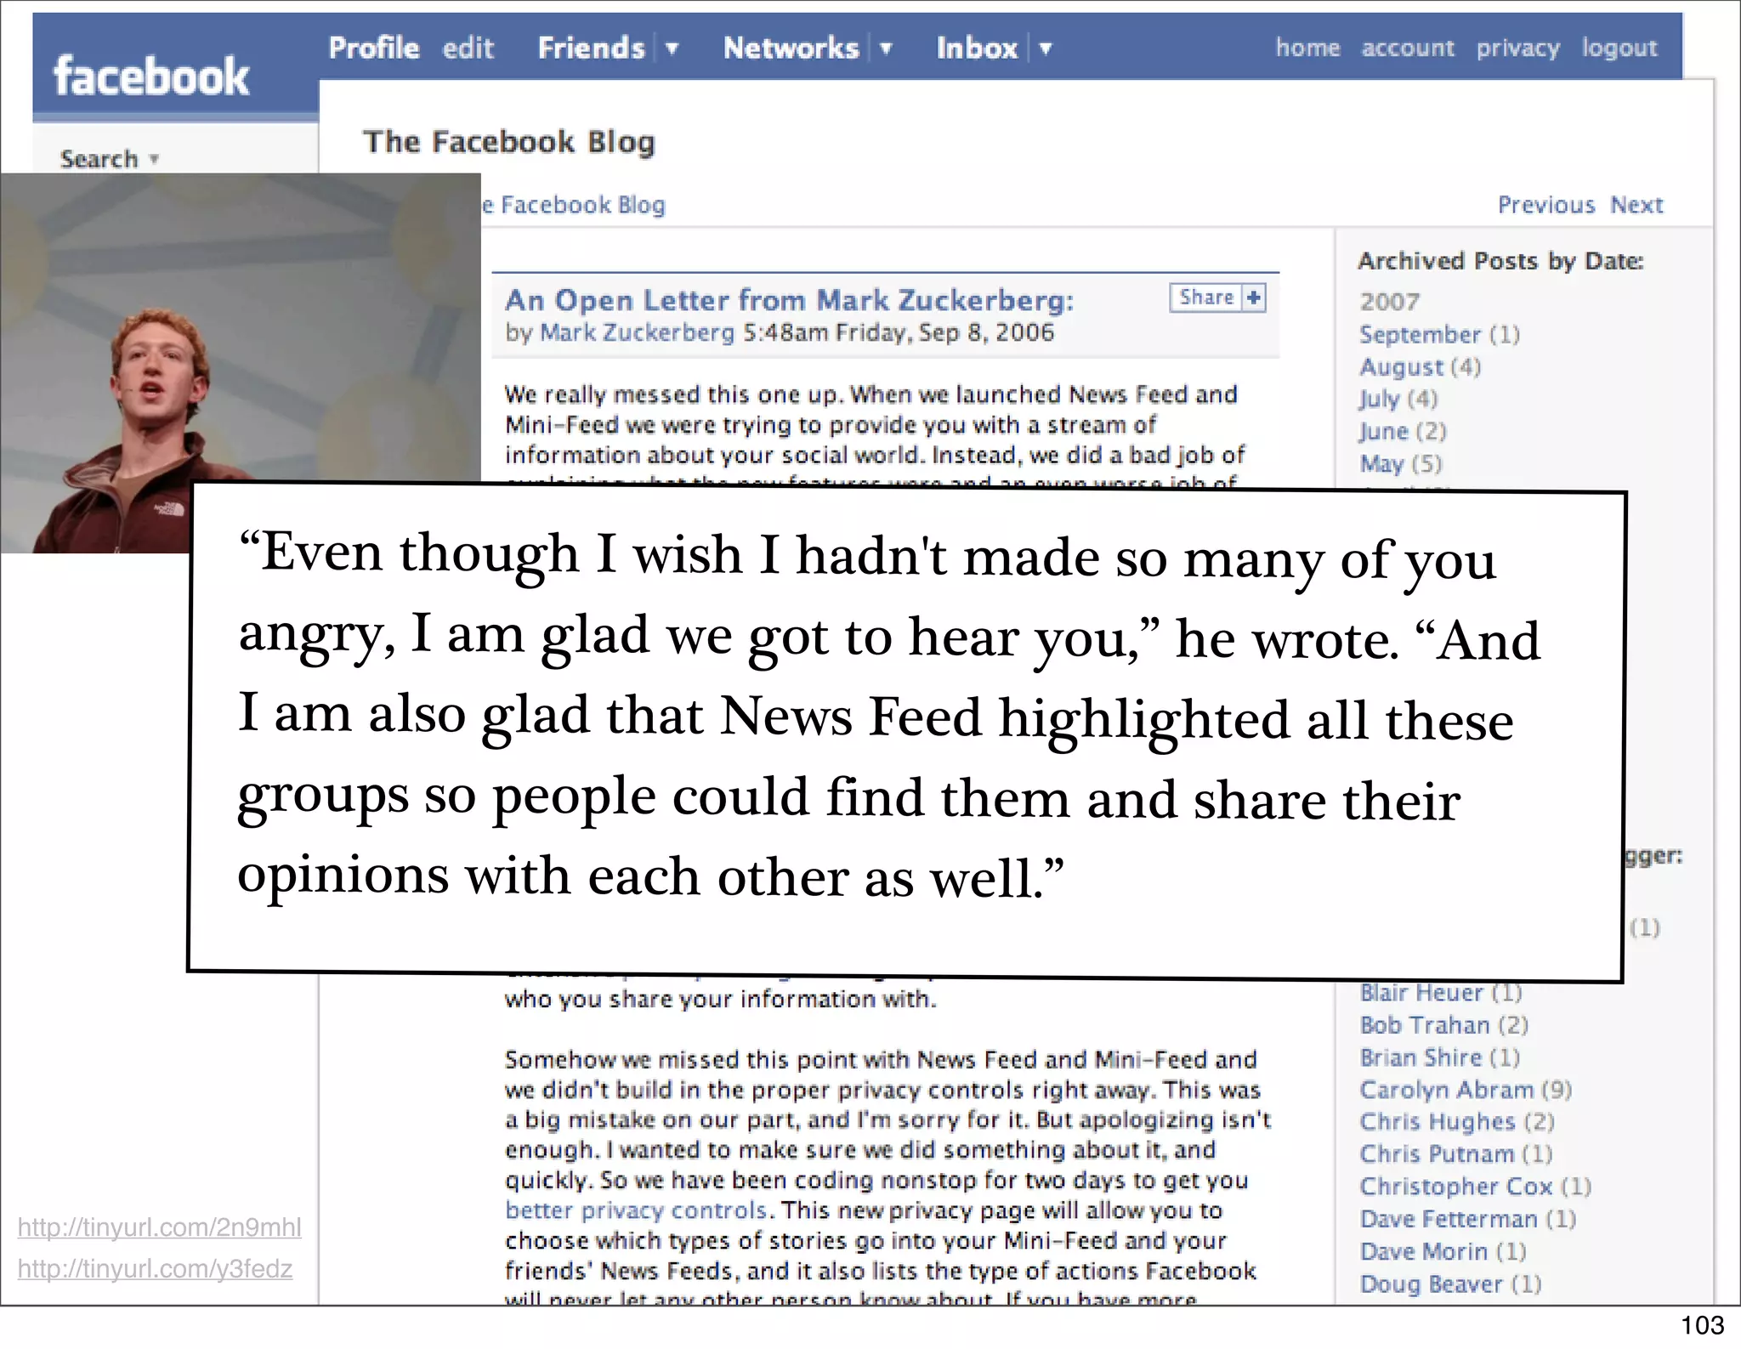Open Dave Morin (1) posts
The width and height of the screenshot is (1741, 1349).
pos(1443,1251)
